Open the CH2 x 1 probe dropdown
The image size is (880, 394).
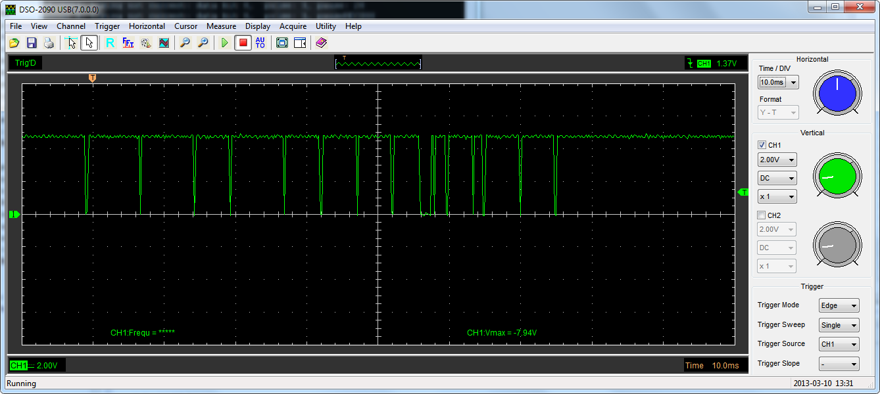click(777, 266)
